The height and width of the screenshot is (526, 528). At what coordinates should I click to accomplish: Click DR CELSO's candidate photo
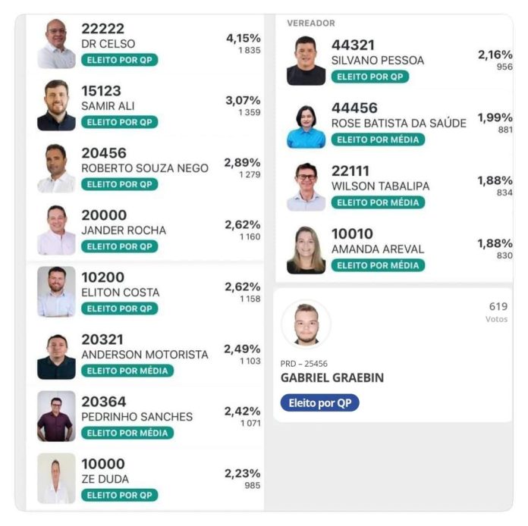tap(56, 45)
